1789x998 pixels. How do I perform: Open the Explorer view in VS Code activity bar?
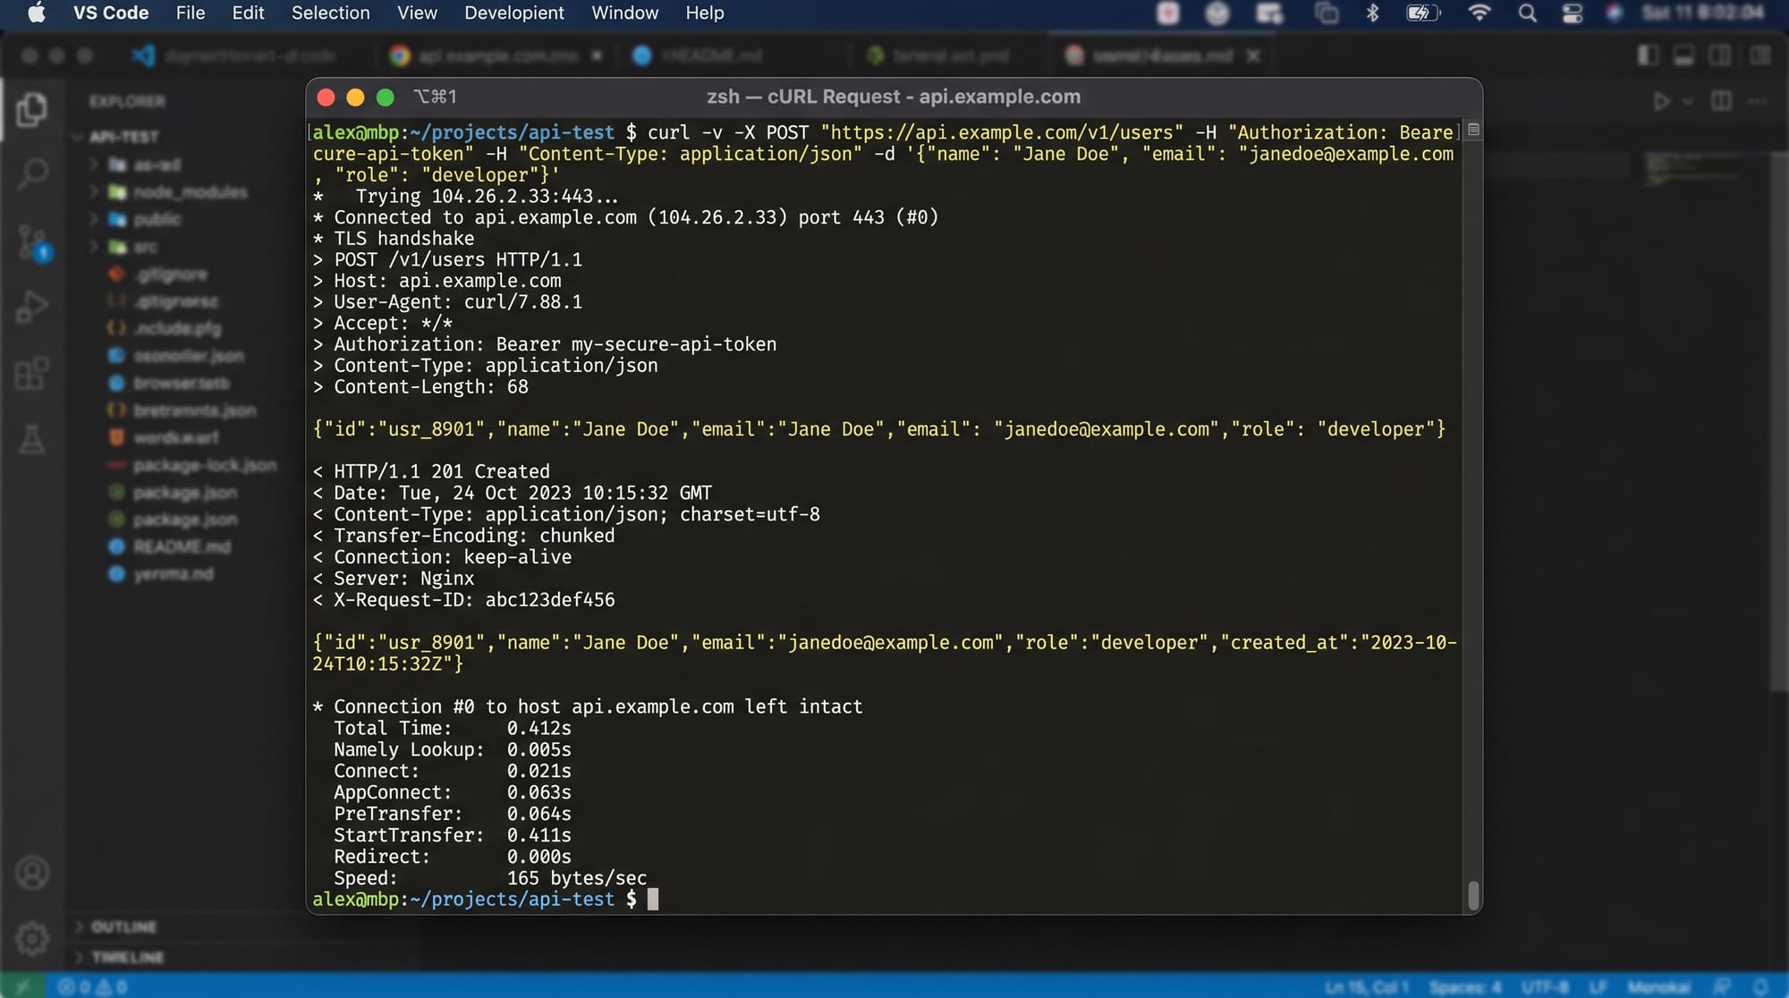[32, 109]
